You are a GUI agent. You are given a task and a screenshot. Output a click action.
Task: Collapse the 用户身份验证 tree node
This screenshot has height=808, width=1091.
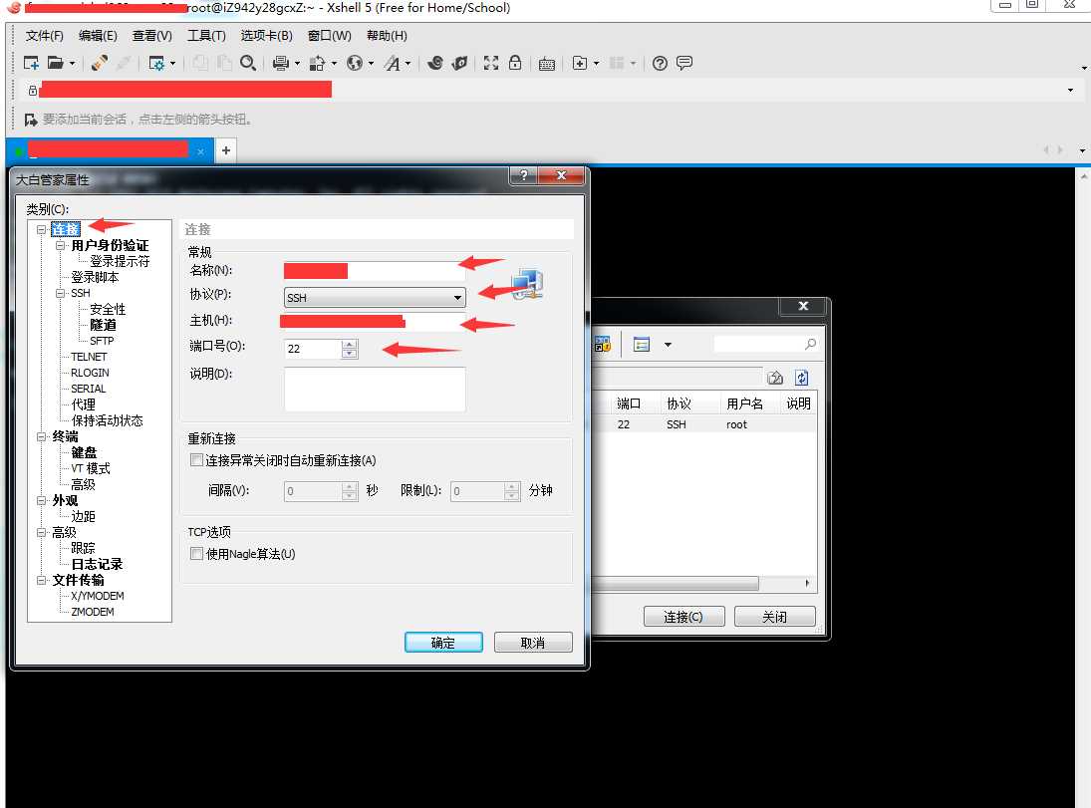coord(61,245)
